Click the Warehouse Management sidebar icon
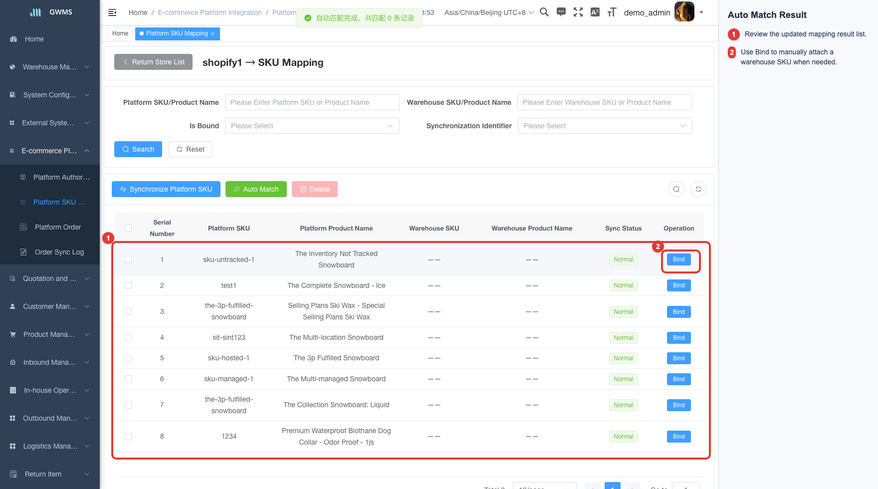 (12, 67)
